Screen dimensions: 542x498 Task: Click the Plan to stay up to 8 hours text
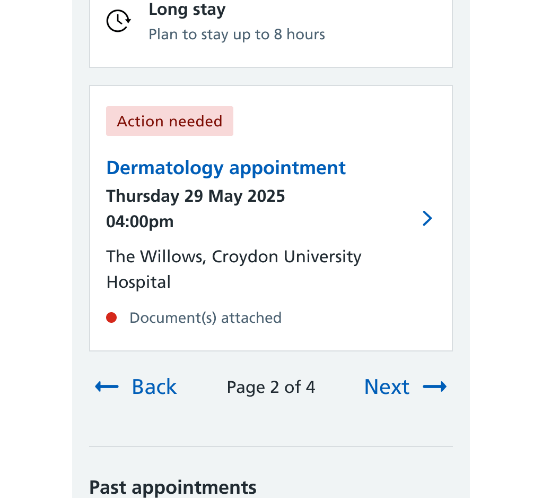click(237, 35)
